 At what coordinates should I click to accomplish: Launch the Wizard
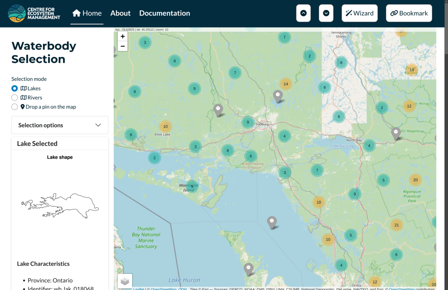tap(359, 13)
